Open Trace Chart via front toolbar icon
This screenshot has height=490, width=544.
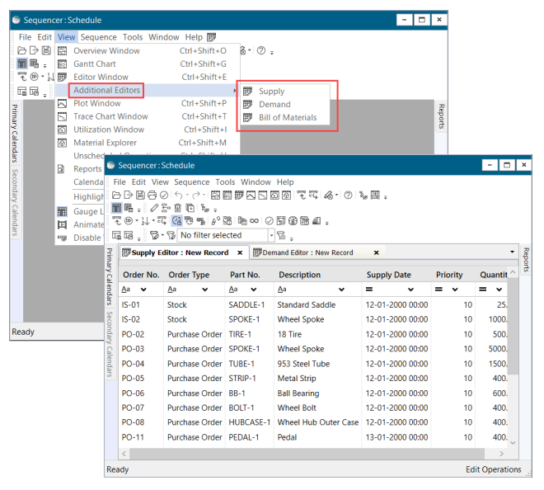tap(263, 196)
